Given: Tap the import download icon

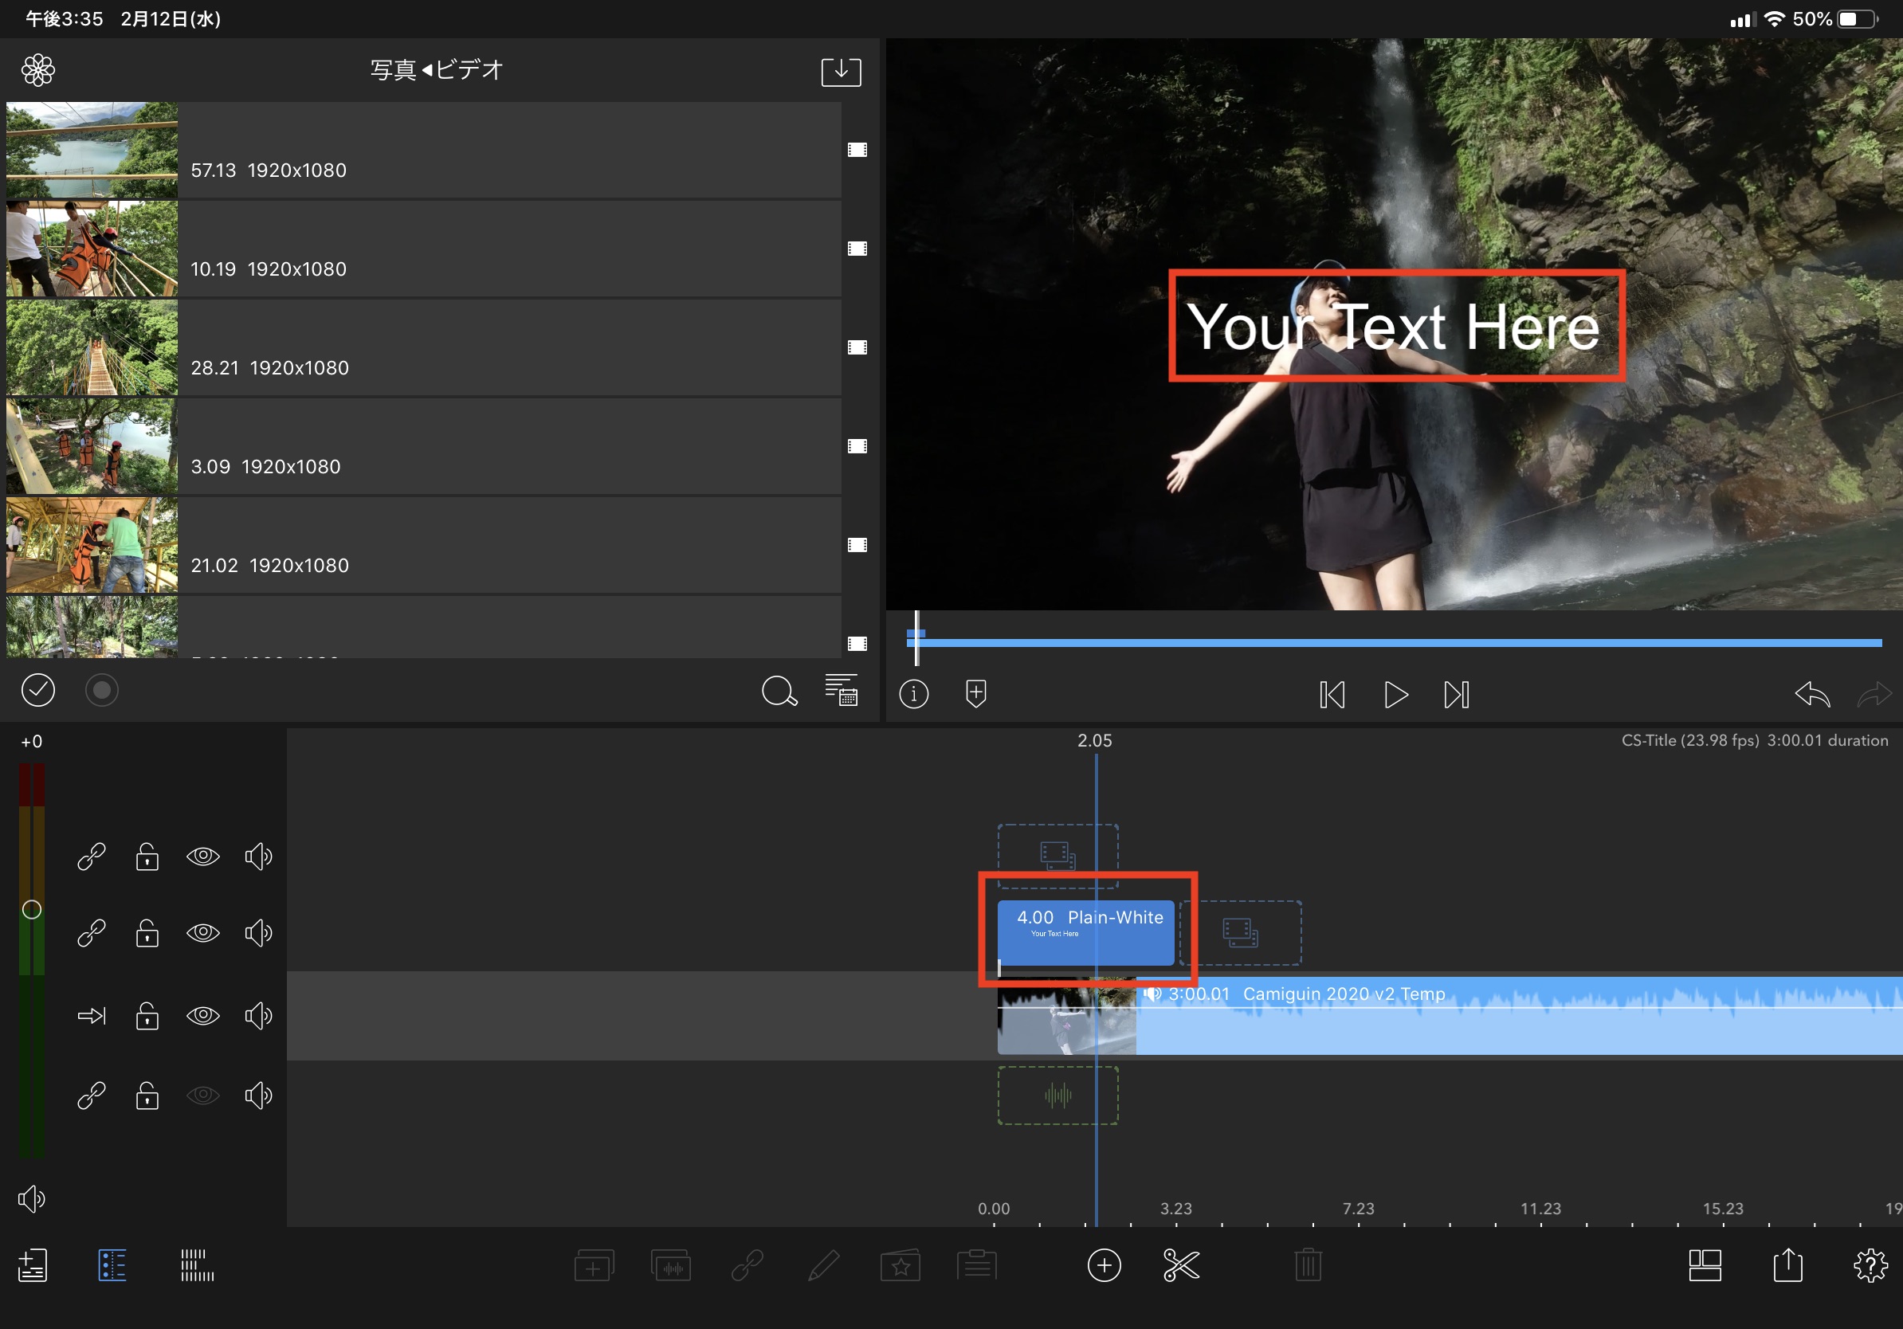Looking at the screenshot, I should (x=841, y=71).
